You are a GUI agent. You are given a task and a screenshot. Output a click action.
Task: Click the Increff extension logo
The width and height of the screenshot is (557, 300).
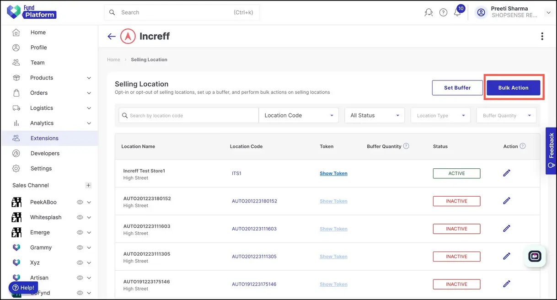[x=128, y=36]
